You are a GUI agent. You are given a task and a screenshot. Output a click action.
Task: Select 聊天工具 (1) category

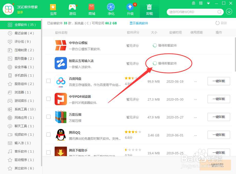coord(21,126)
